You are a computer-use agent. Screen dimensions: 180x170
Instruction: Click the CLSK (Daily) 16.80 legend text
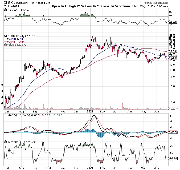[x=21, y=36]
